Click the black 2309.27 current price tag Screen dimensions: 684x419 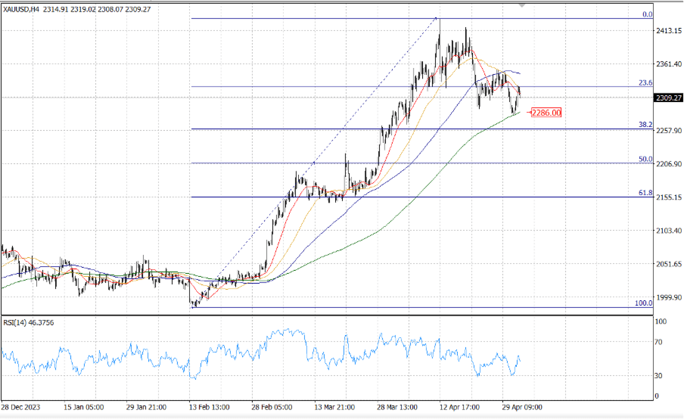[x=669, y=98]
